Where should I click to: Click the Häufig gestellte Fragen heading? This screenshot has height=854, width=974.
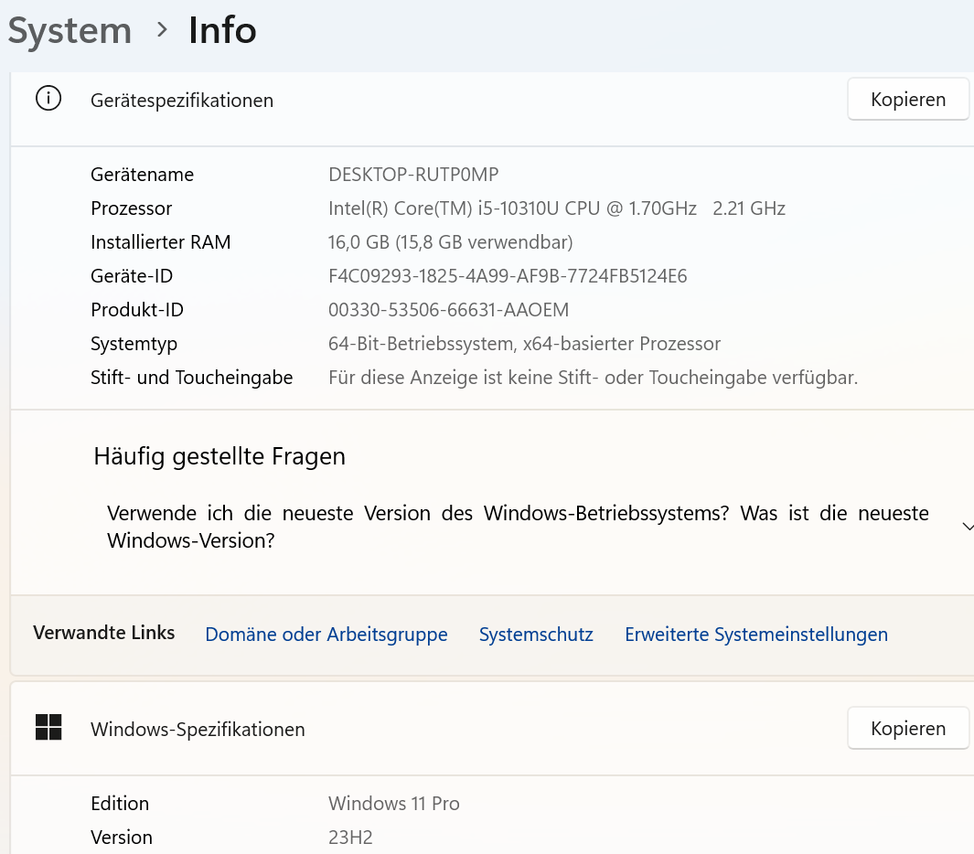[219, 456]
